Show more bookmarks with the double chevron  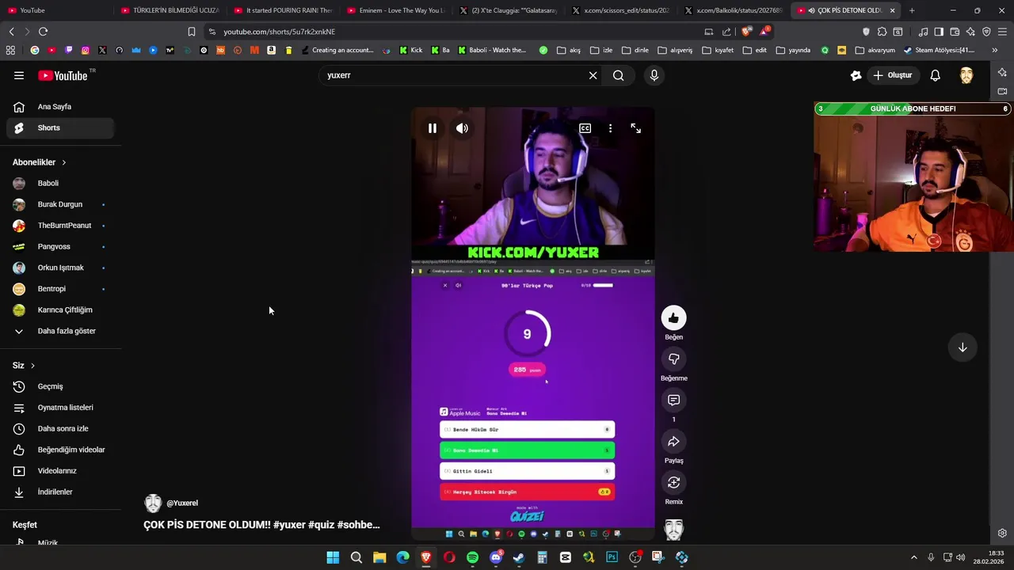click(995, 50)
